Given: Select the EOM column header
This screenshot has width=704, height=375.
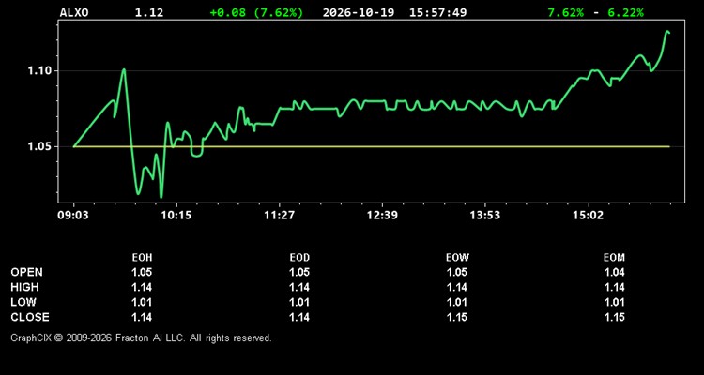Looking at the screenshot, I should pos(614,258).
